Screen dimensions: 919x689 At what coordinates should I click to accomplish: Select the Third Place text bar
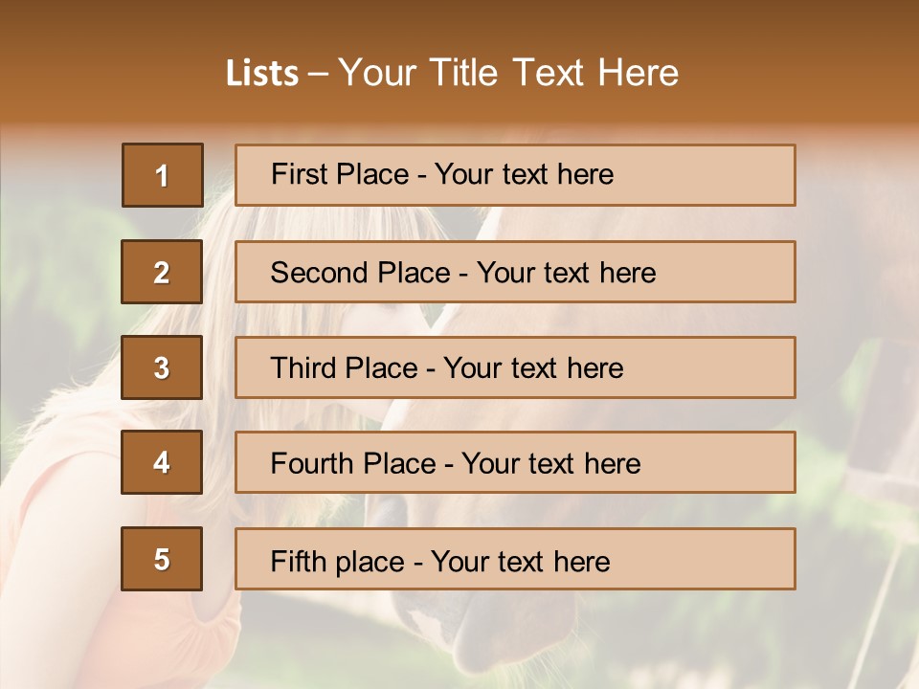click(x=515, y=367)
